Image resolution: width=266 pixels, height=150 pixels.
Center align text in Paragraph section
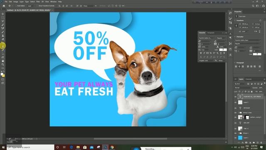[239, 67]
